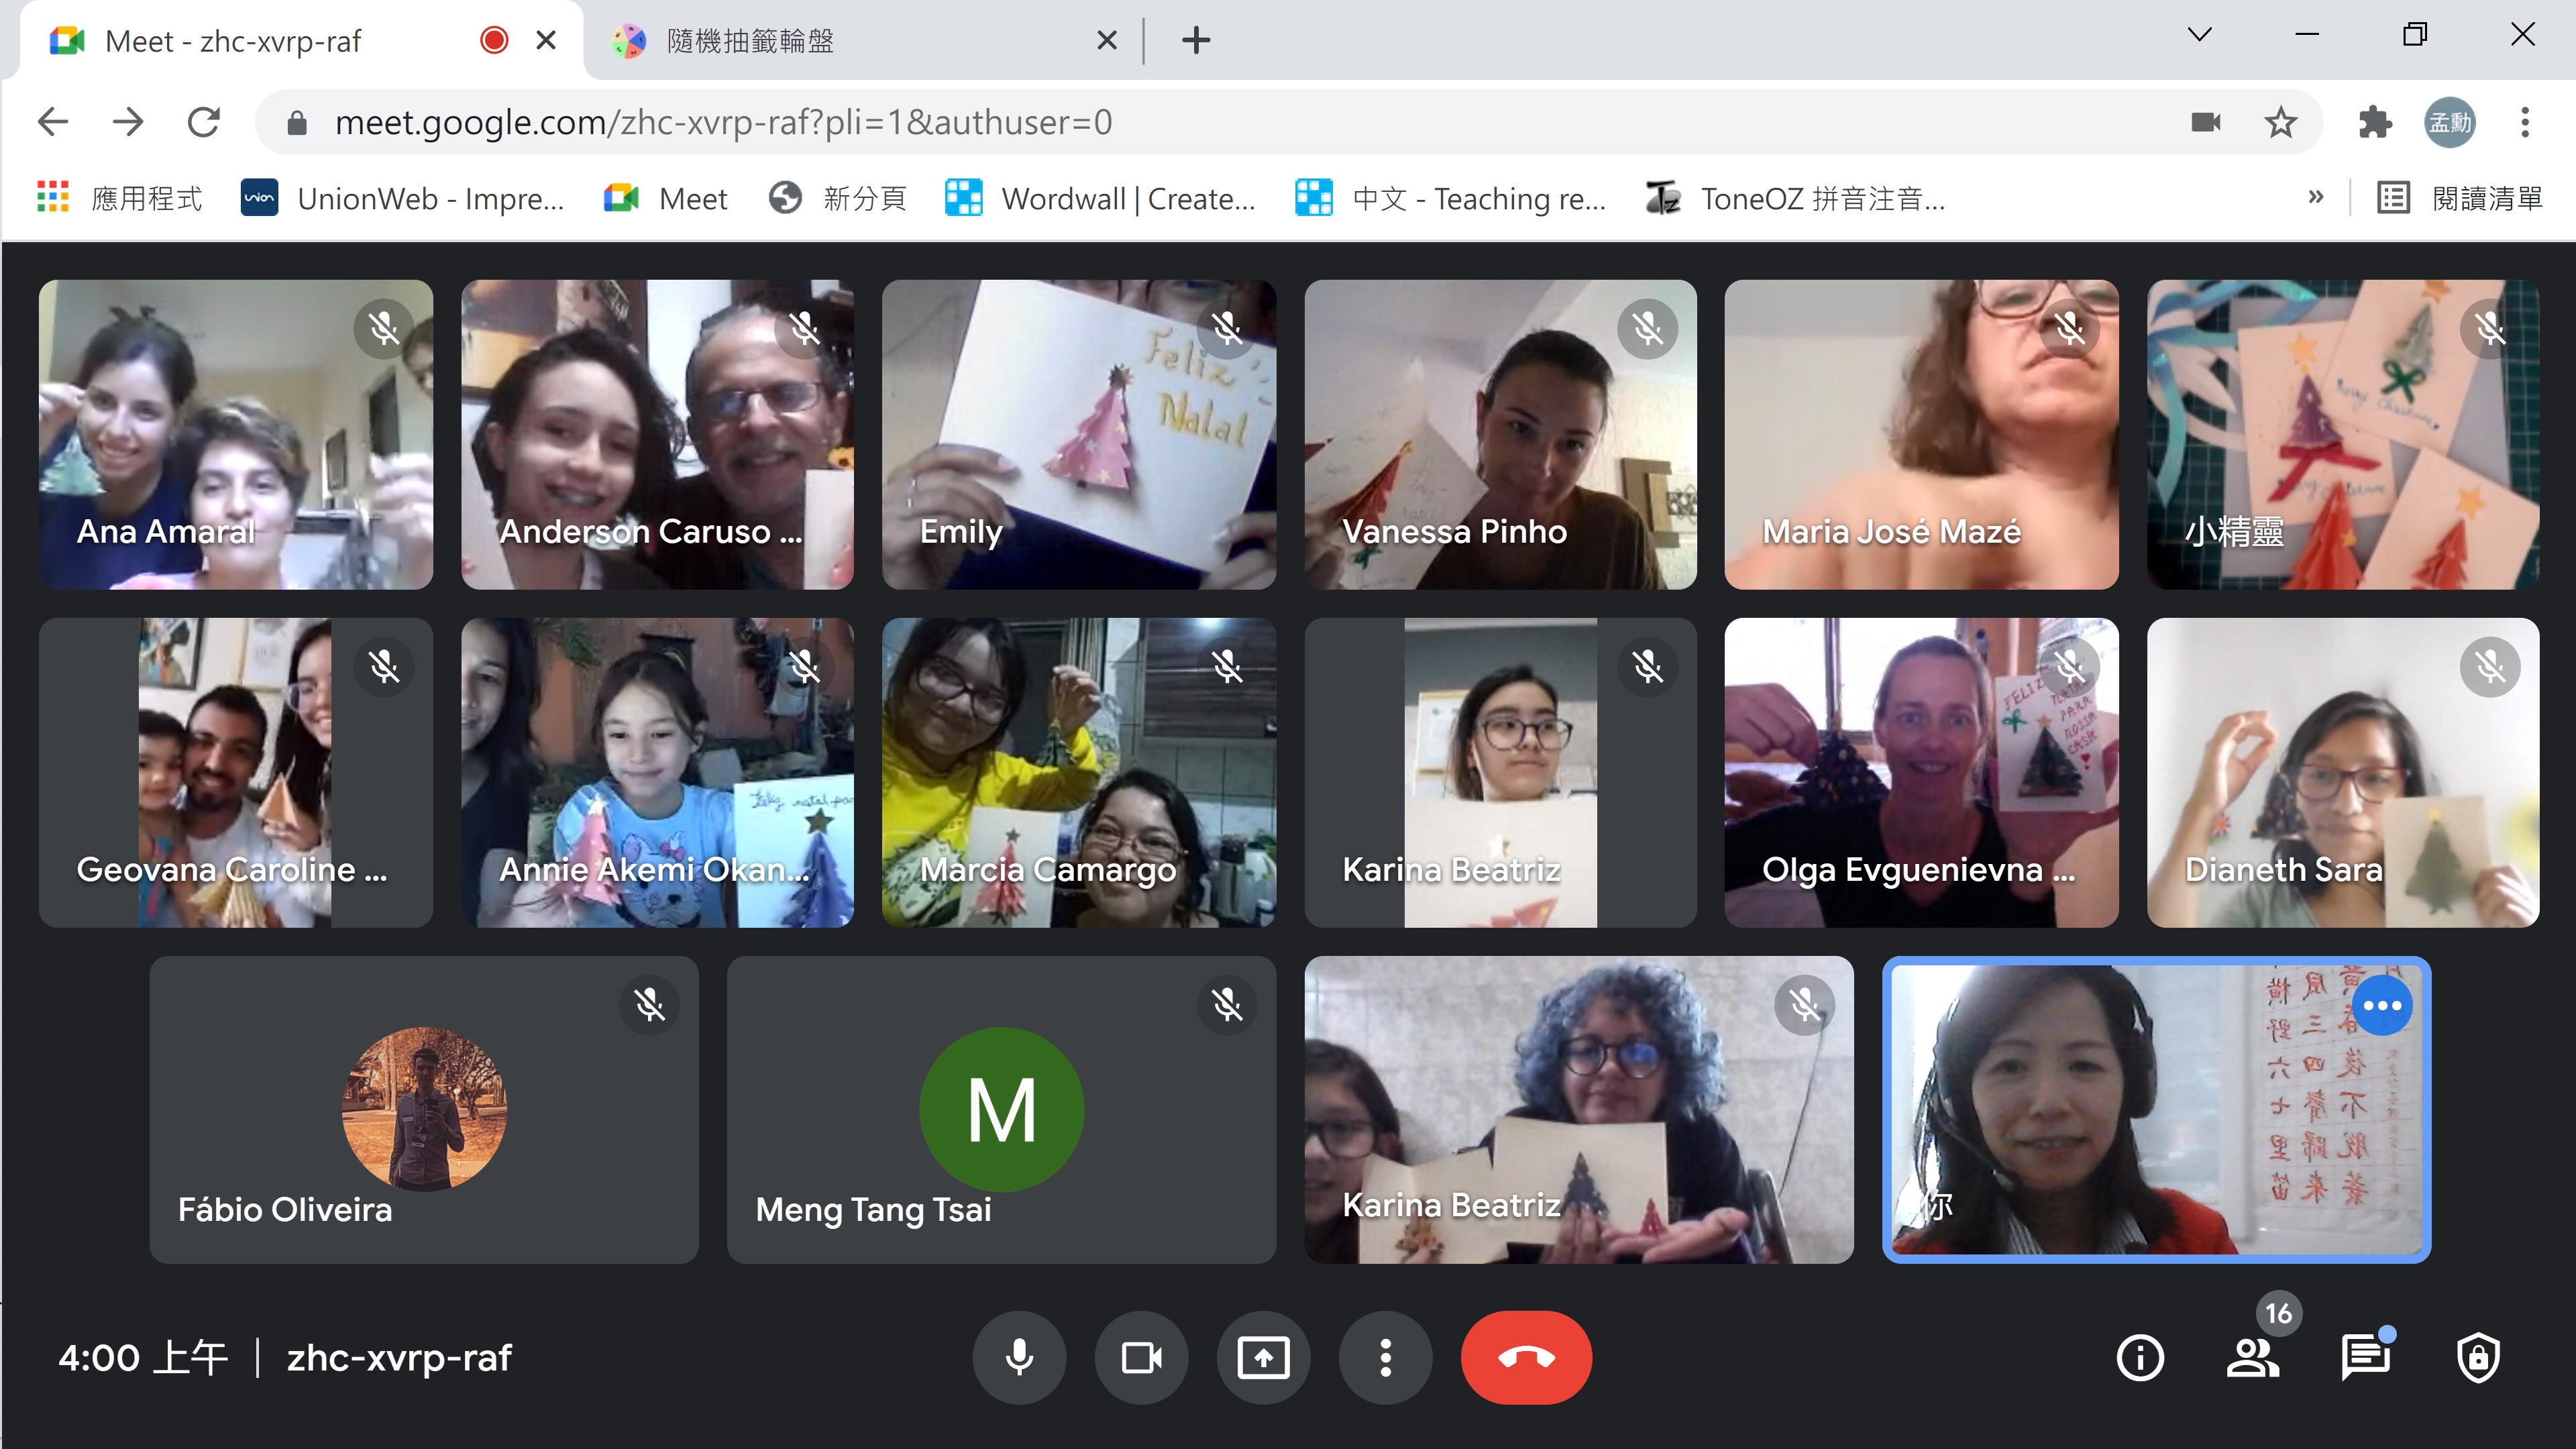Toggle the camera in bottom bar

tap(1141, 1358)
